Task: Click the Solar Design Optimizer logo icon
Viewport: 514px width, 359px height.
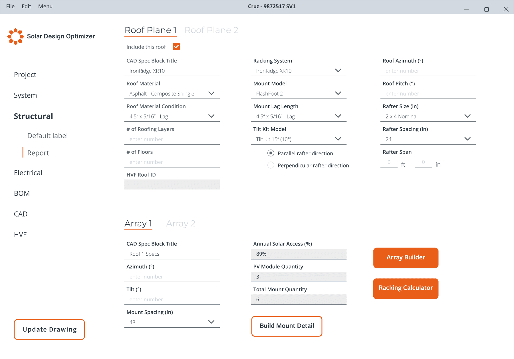Action: [15, 36]
